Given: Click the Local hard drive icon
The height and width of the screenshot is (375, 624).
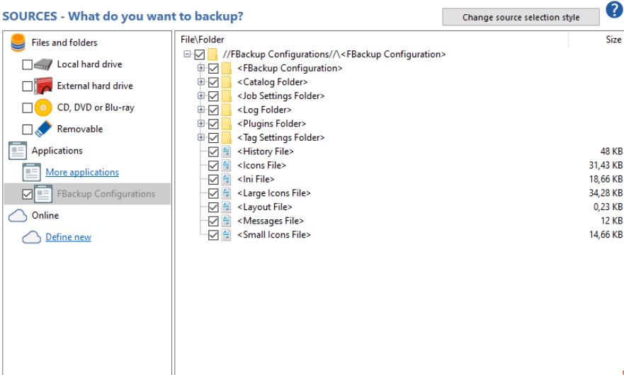Looking at the screenshot, I should [43, 64].
